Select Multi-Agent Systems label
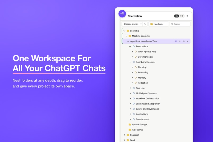This screenshot has height=142, width=213. (x=146, y=93)
